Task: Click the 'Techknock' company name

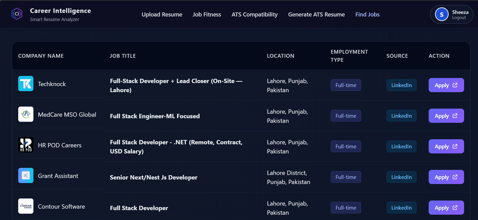Action: pyautogui.click(x=52, y=84)
